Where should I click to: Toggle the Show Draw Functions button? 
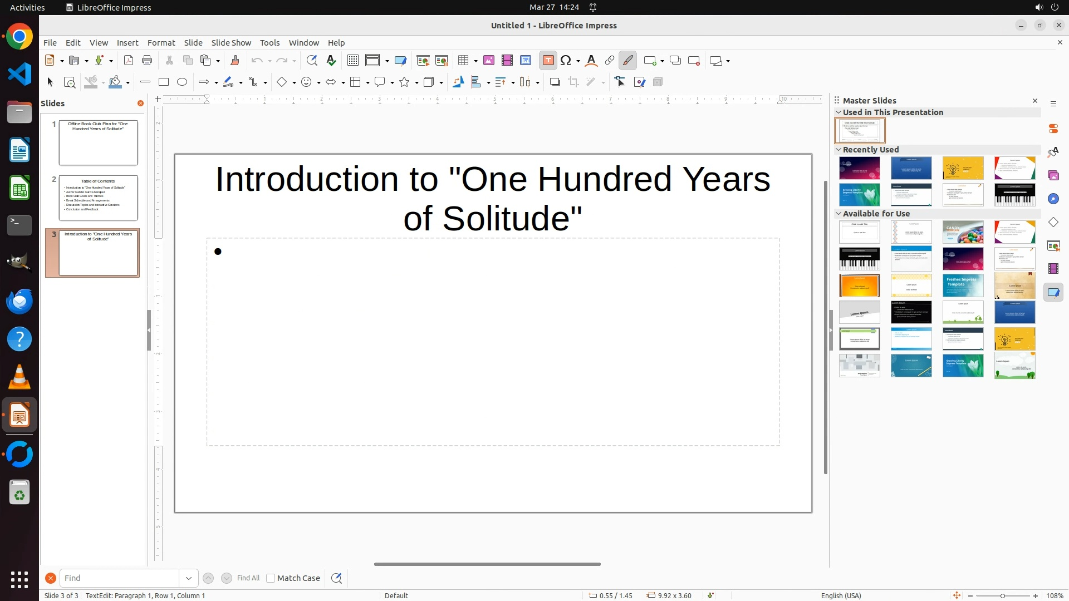tap(627, 61)
